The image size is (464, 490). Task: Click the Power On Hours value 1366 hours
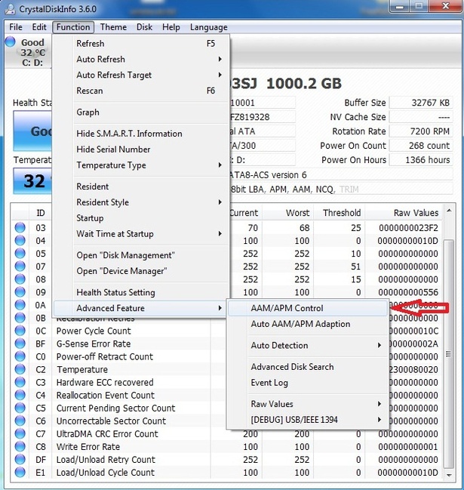pyautogui.click(x=421, y=160)
